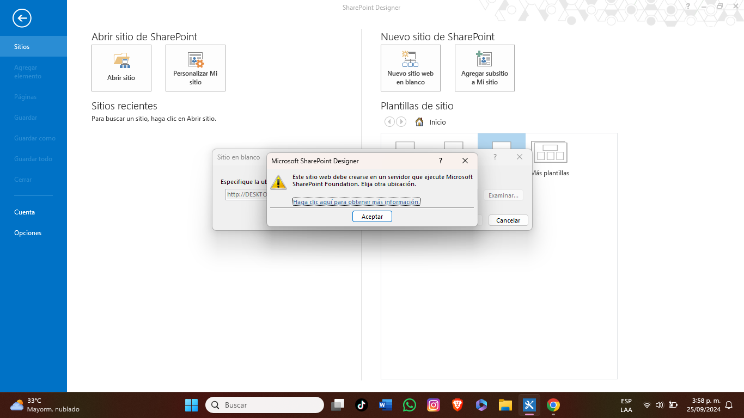Open the Windows Start menu

click(x=191, y=405)
